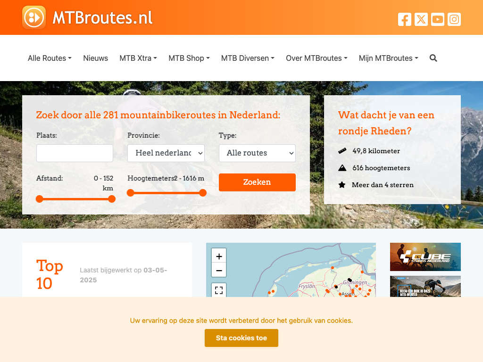Open the Facebook page icon

point(404,19)
